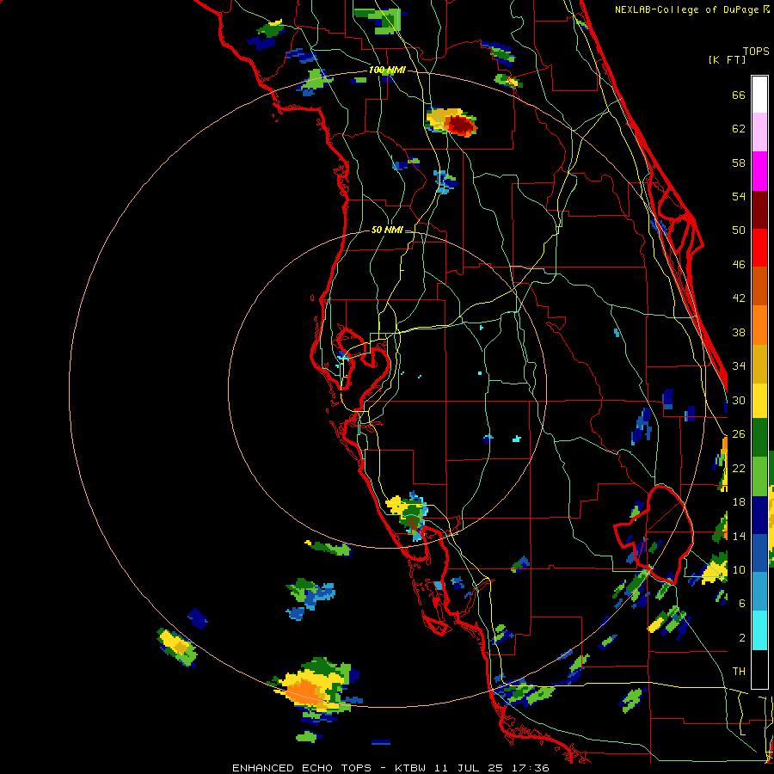Select the 38 legend value
This screenshot has width=774, height=774.
point(739,332)
